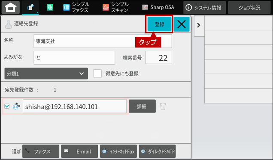Image resolution: width=273 pixels, height=160 pixels.
Task: Uncheck the shisha@192.168.140.101 address checkbox
Action: pyautogui.click(x=7, y=106)
